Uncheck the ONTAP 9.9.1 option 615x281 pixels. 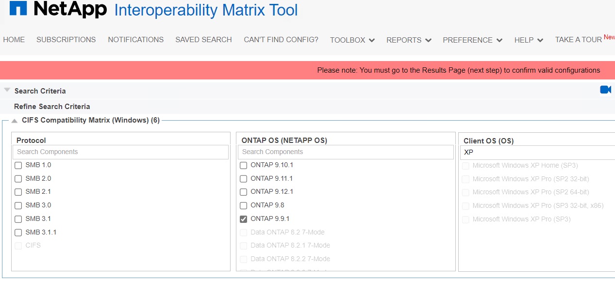tap(243, 219)
